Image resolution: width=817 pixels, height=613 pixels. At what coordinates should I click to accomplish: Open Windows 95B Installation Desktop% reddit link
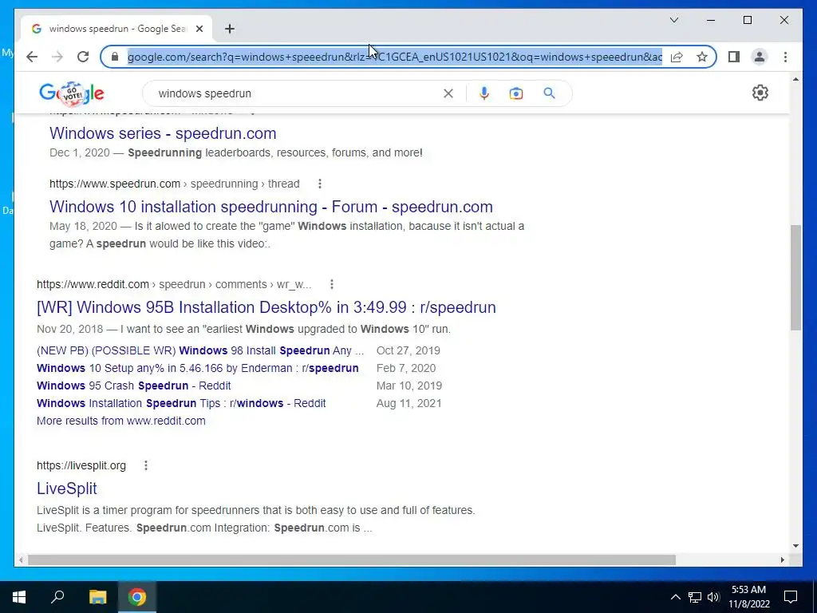[266, 307]
